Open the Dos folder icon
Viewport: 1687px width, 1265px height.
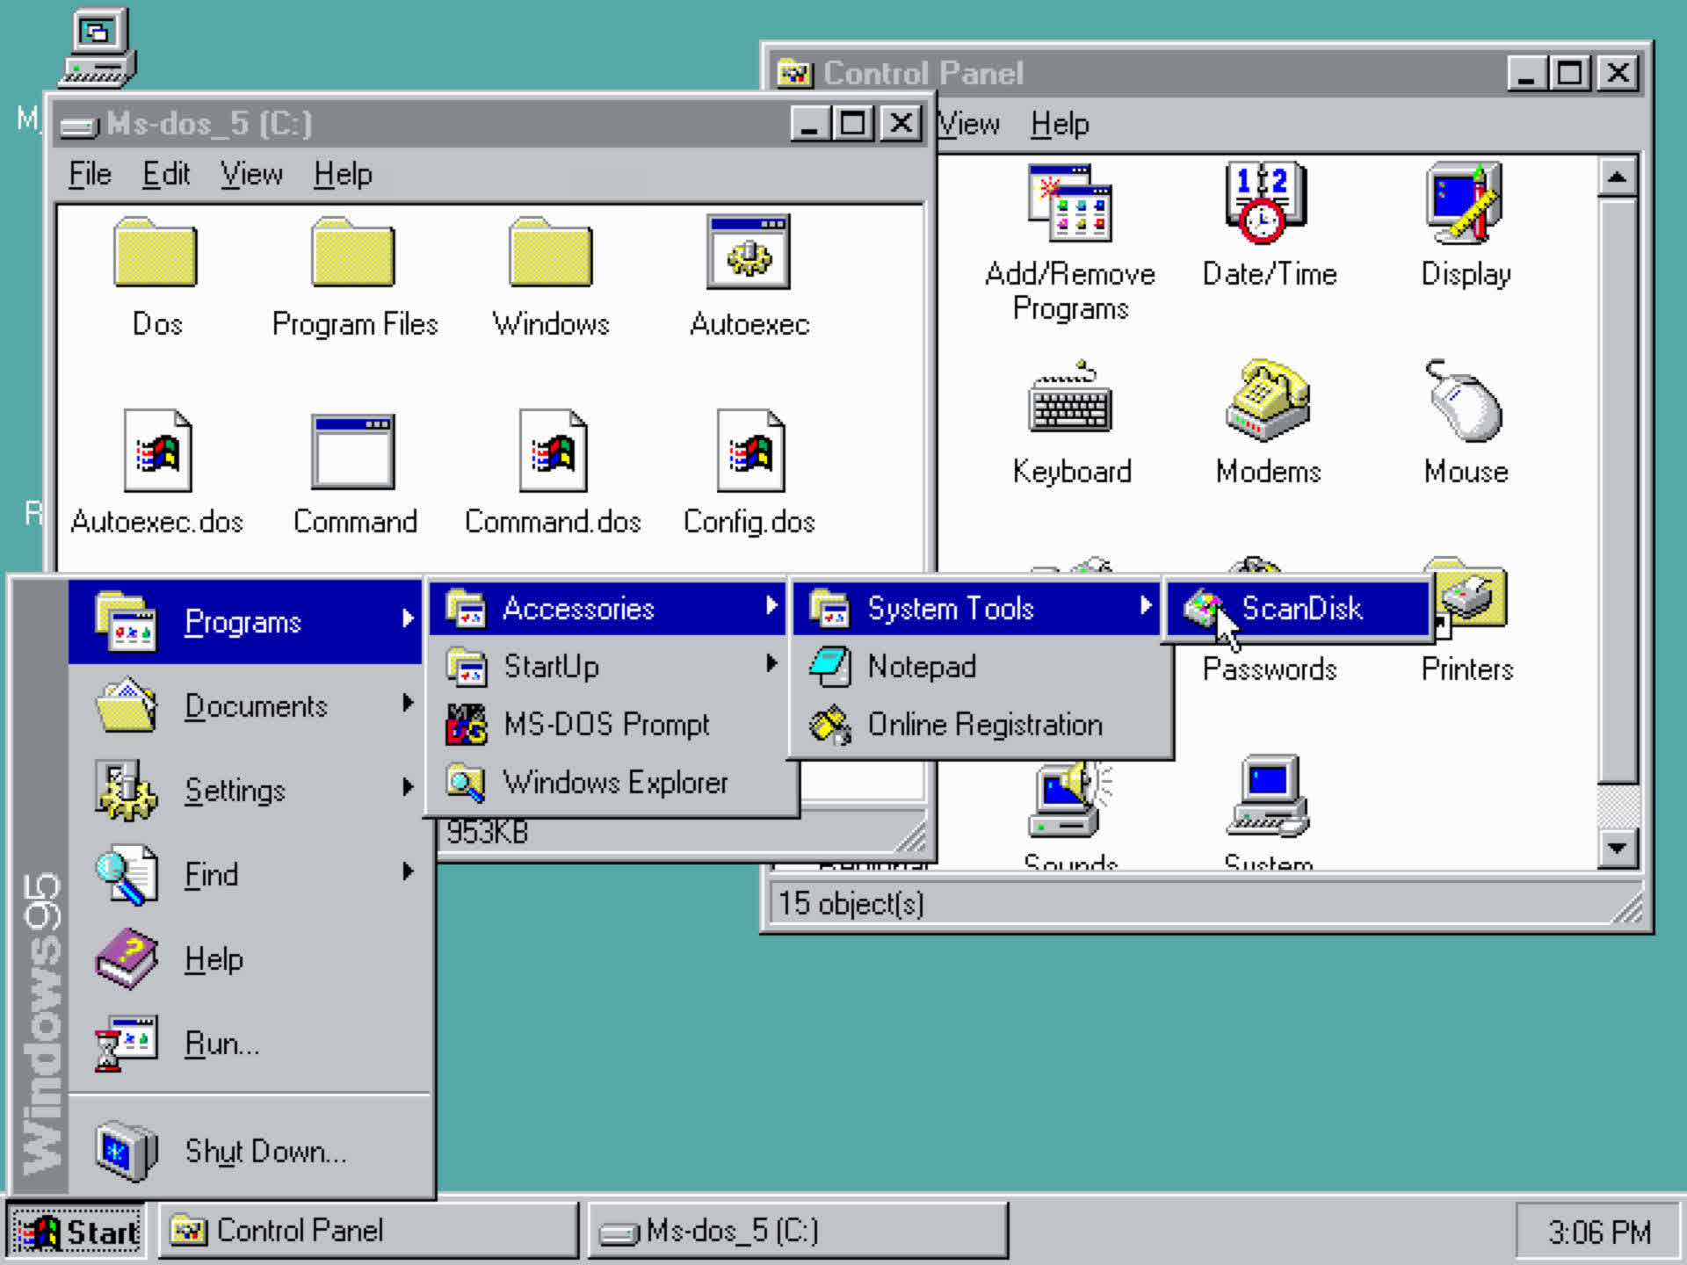(x=156, y=253)
